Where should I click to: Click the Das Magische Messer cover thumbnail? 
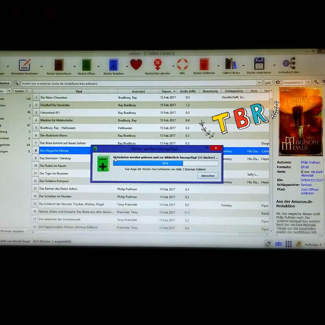click(x=301, y=121)
